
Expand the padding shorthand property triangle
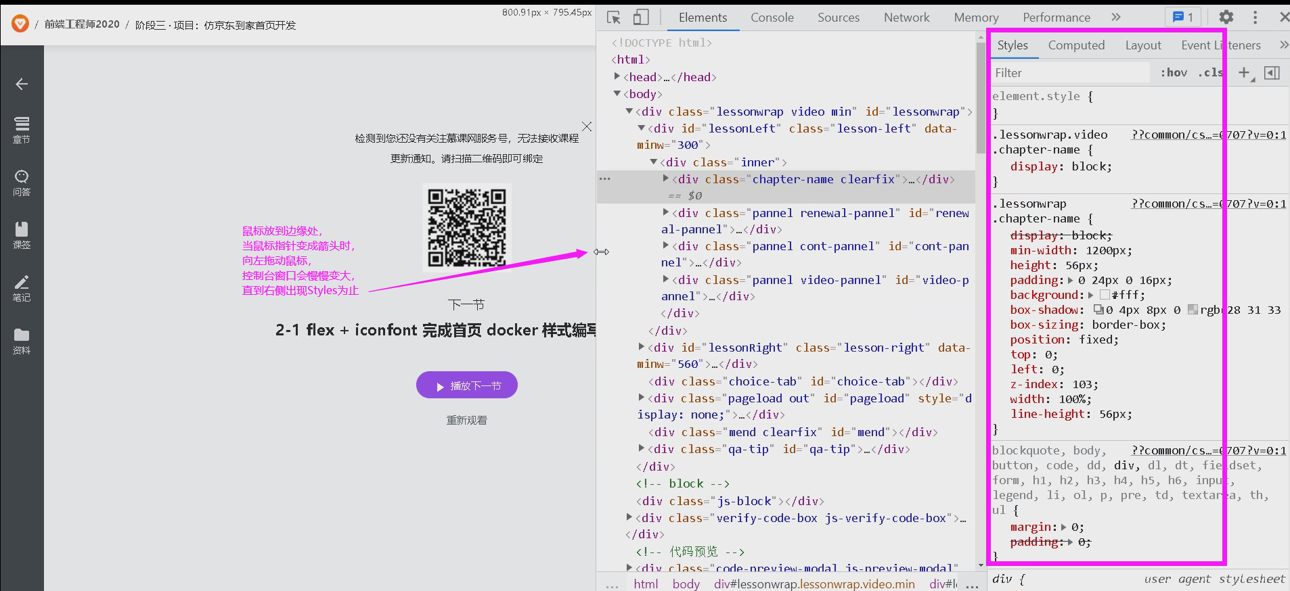[x=1071, y=280]
